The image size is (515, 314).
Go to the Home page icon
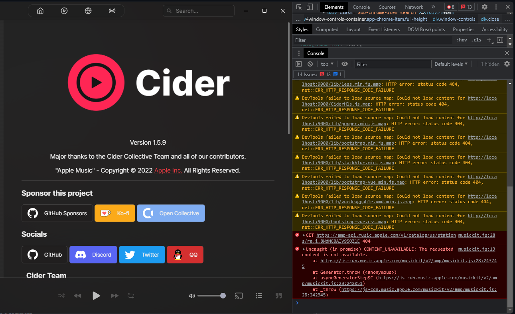coord(40,11)
